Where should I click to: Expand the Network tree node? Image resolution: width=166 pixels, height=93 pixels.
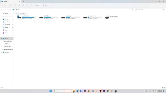pyautogui.click(x=1, y=52)
